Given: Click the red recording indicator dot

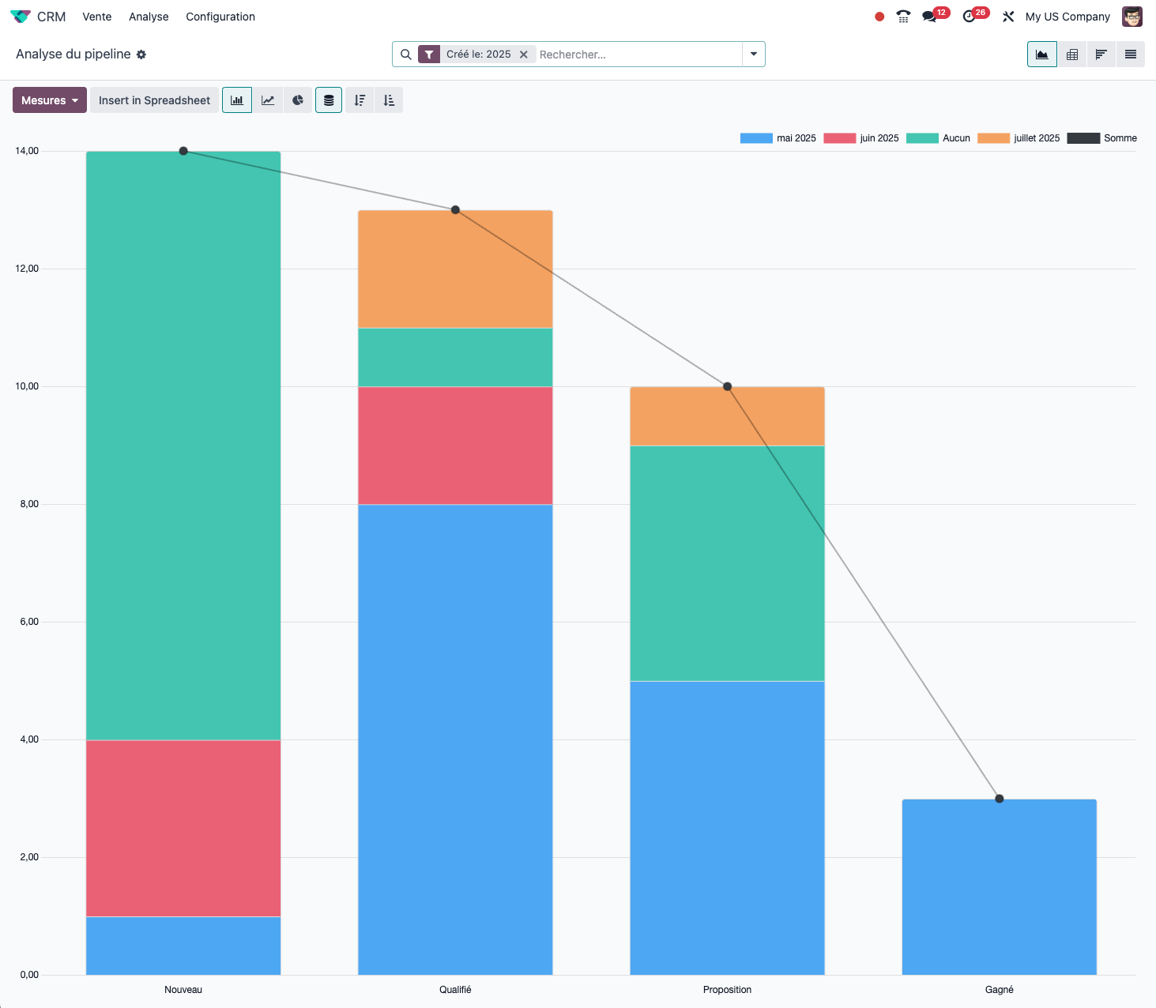Looking at the screenshot, I should tap(879, 17).
